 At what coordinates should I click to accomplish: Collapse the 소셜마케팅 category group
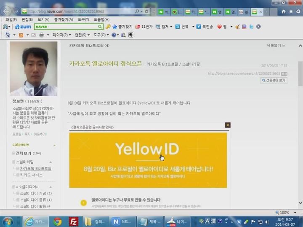[x=50, y=162]
